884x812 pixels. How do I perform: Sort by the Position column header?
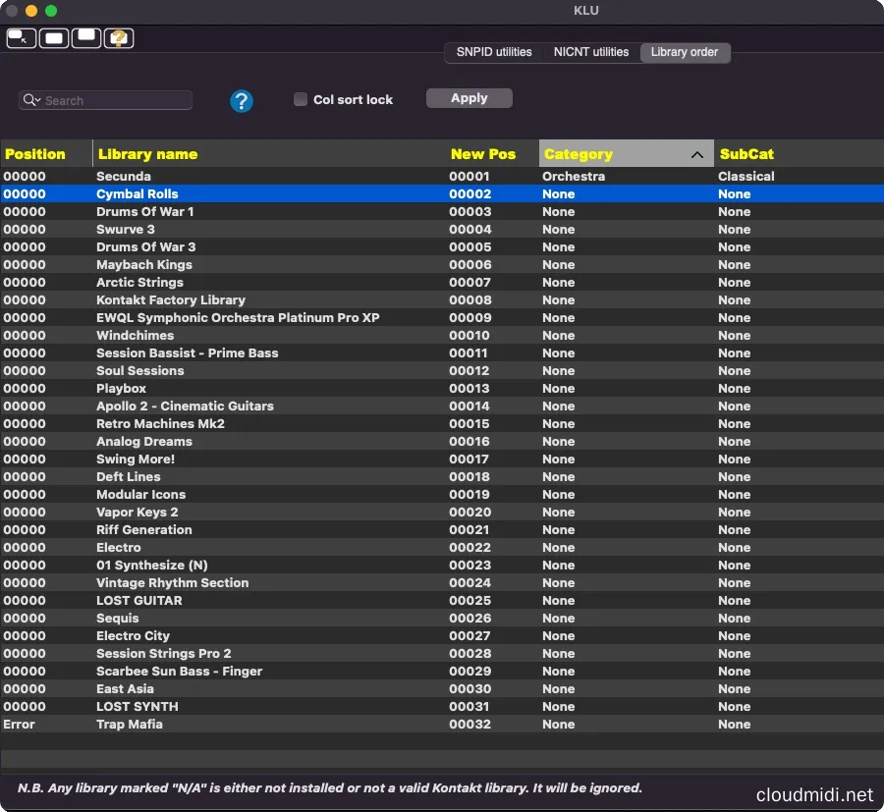pyautogui.click(x=35, y=154)
